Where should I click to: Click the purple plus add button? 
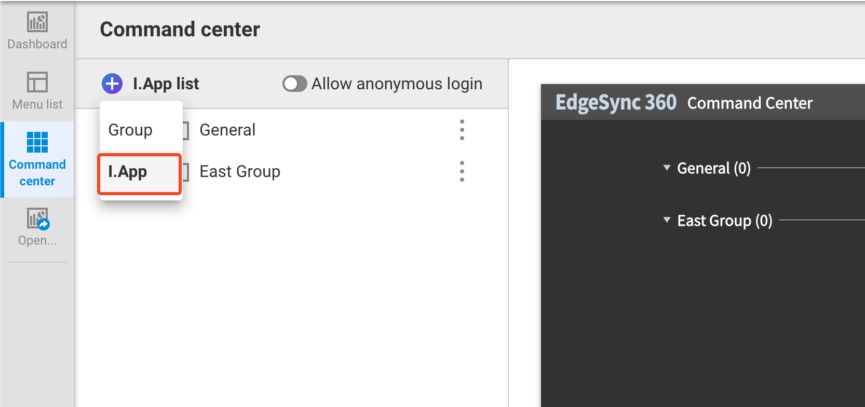coord(112,83)
